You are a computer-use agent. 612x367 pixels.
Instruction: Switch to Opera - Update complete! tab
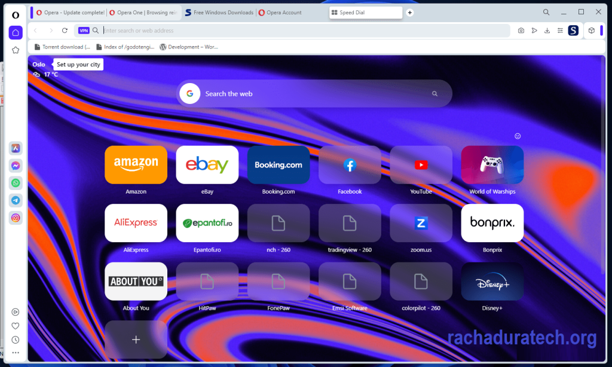tap(71, 13)
